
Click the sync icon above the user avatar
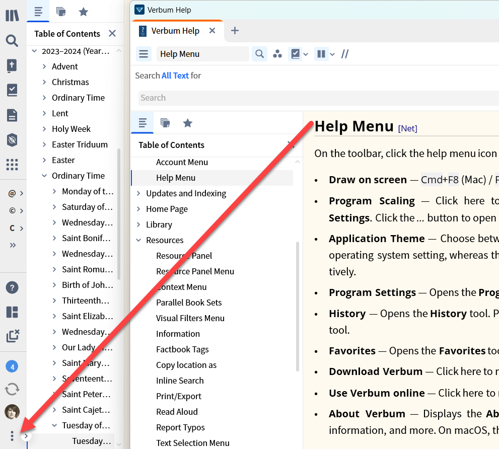(12, 389)
